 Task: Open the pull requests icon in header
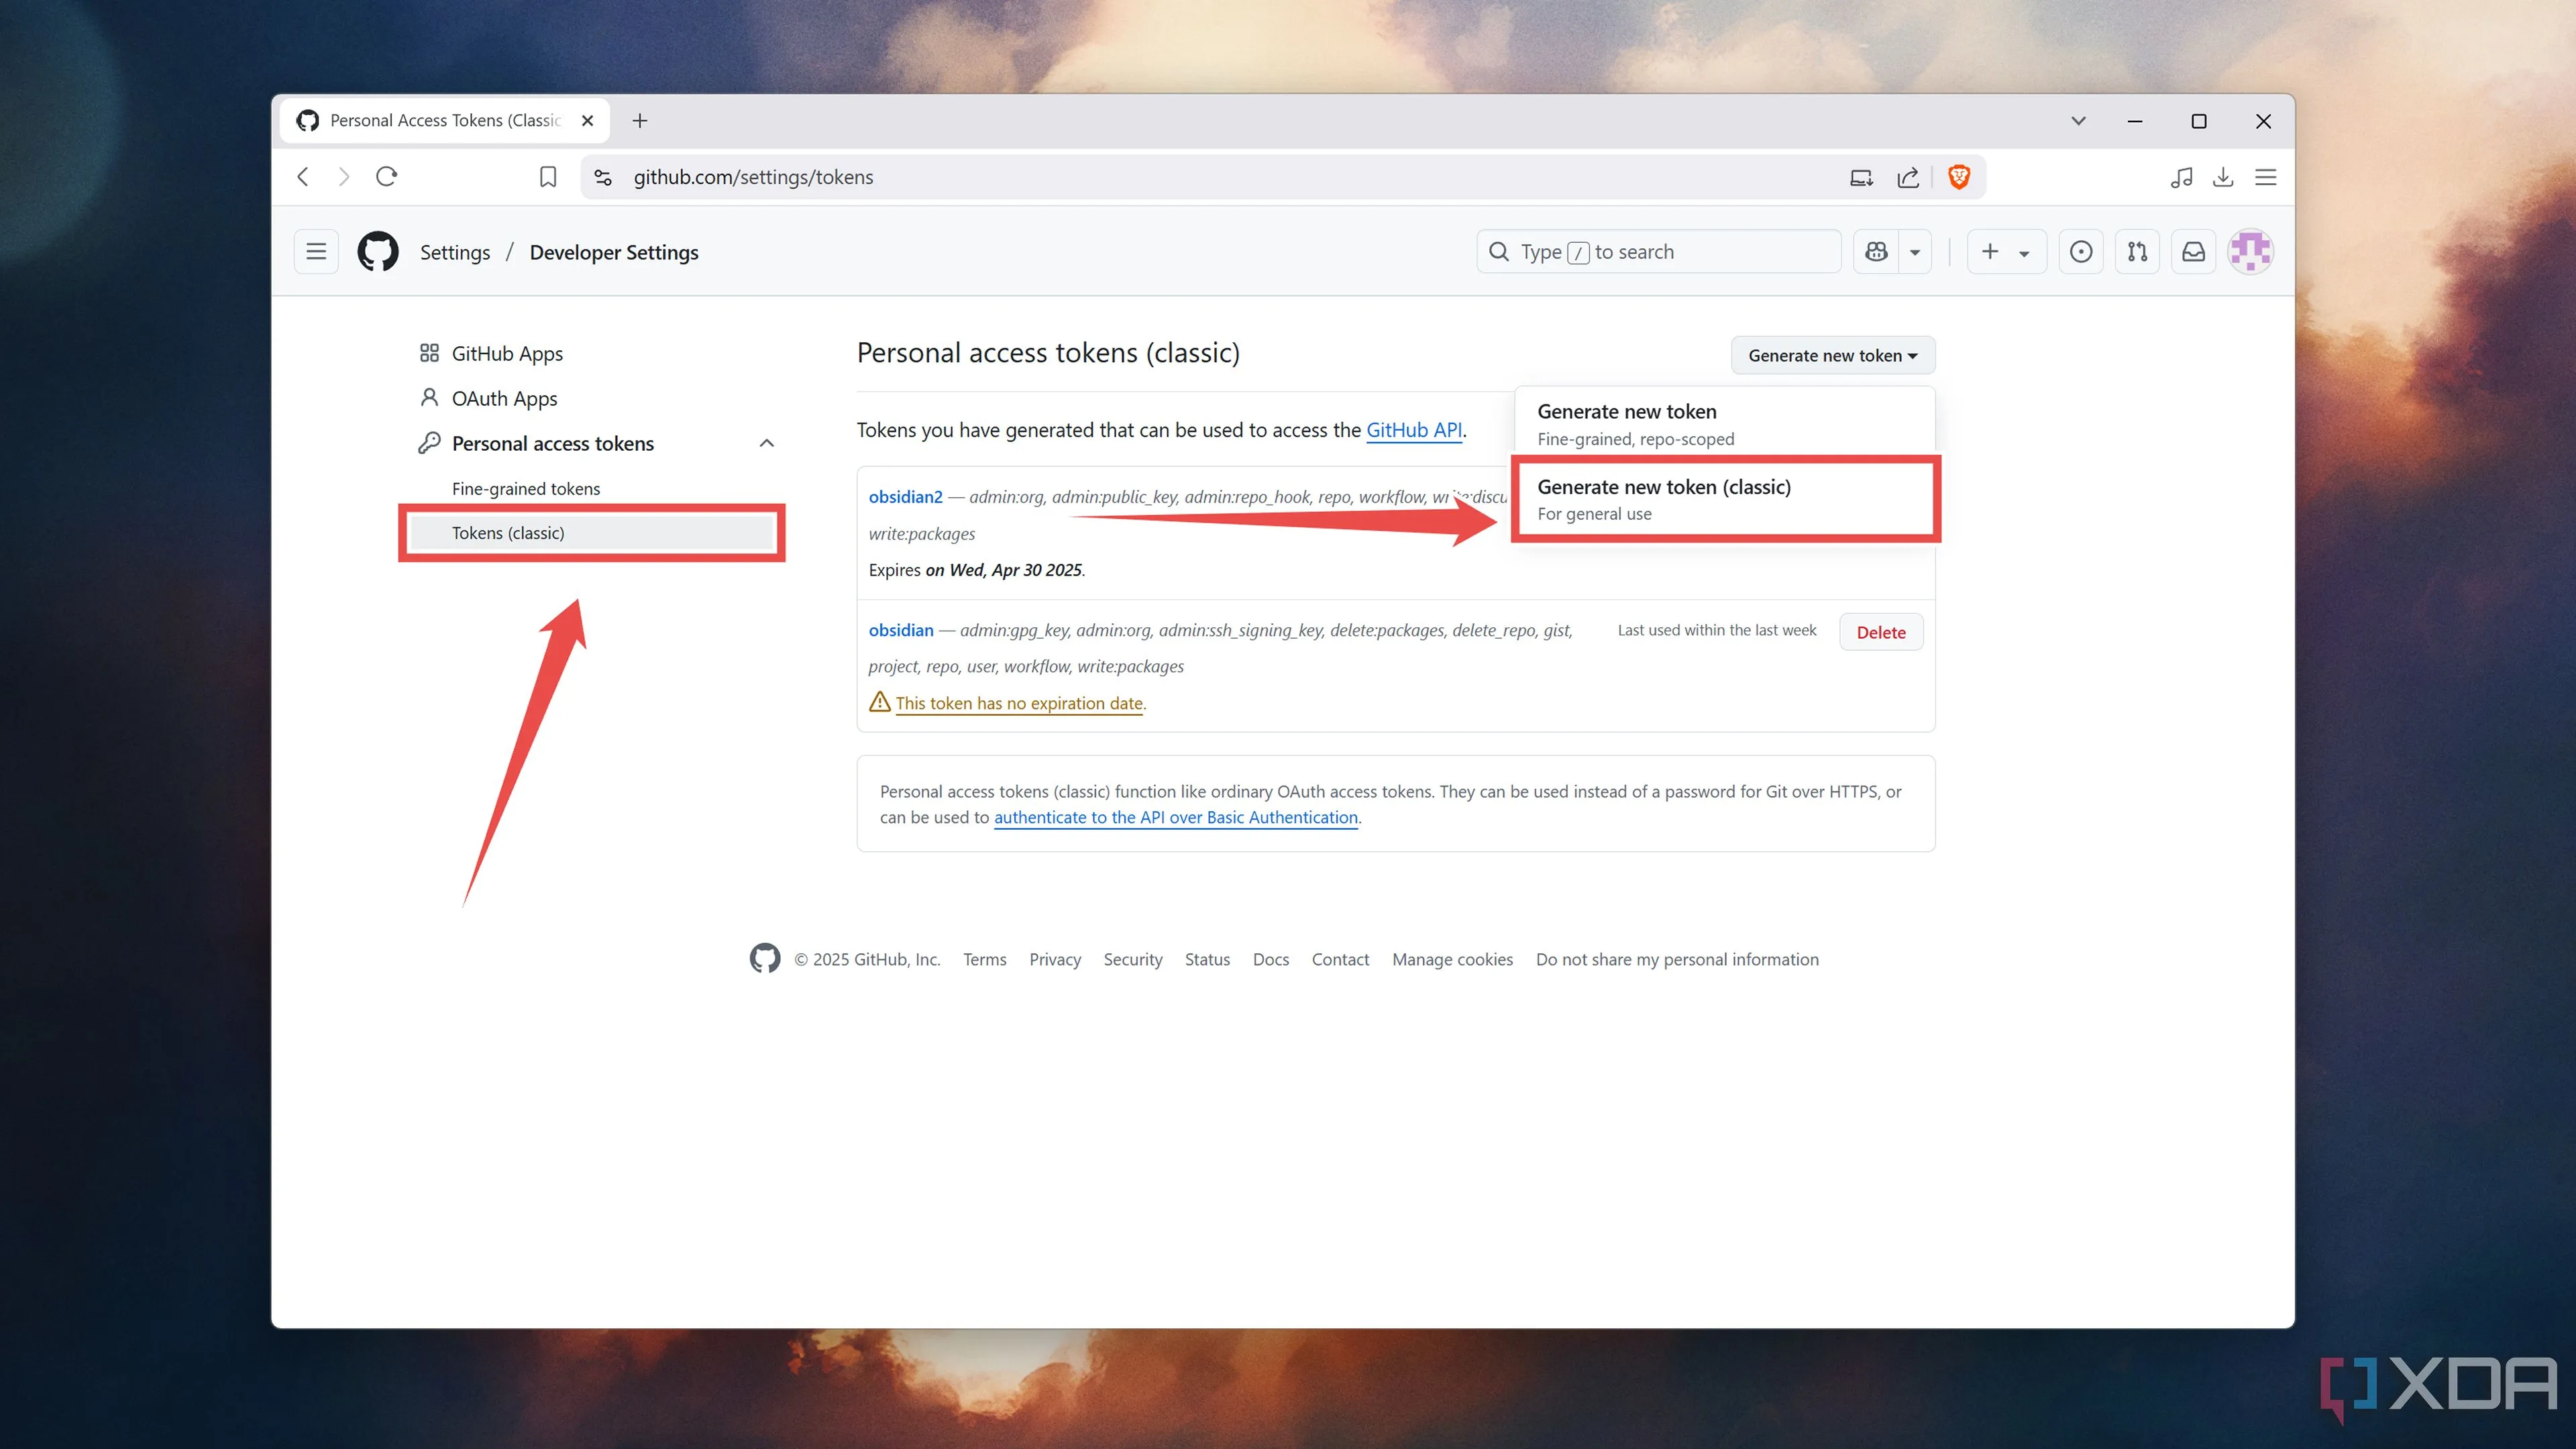click(x=2137, y=252)
